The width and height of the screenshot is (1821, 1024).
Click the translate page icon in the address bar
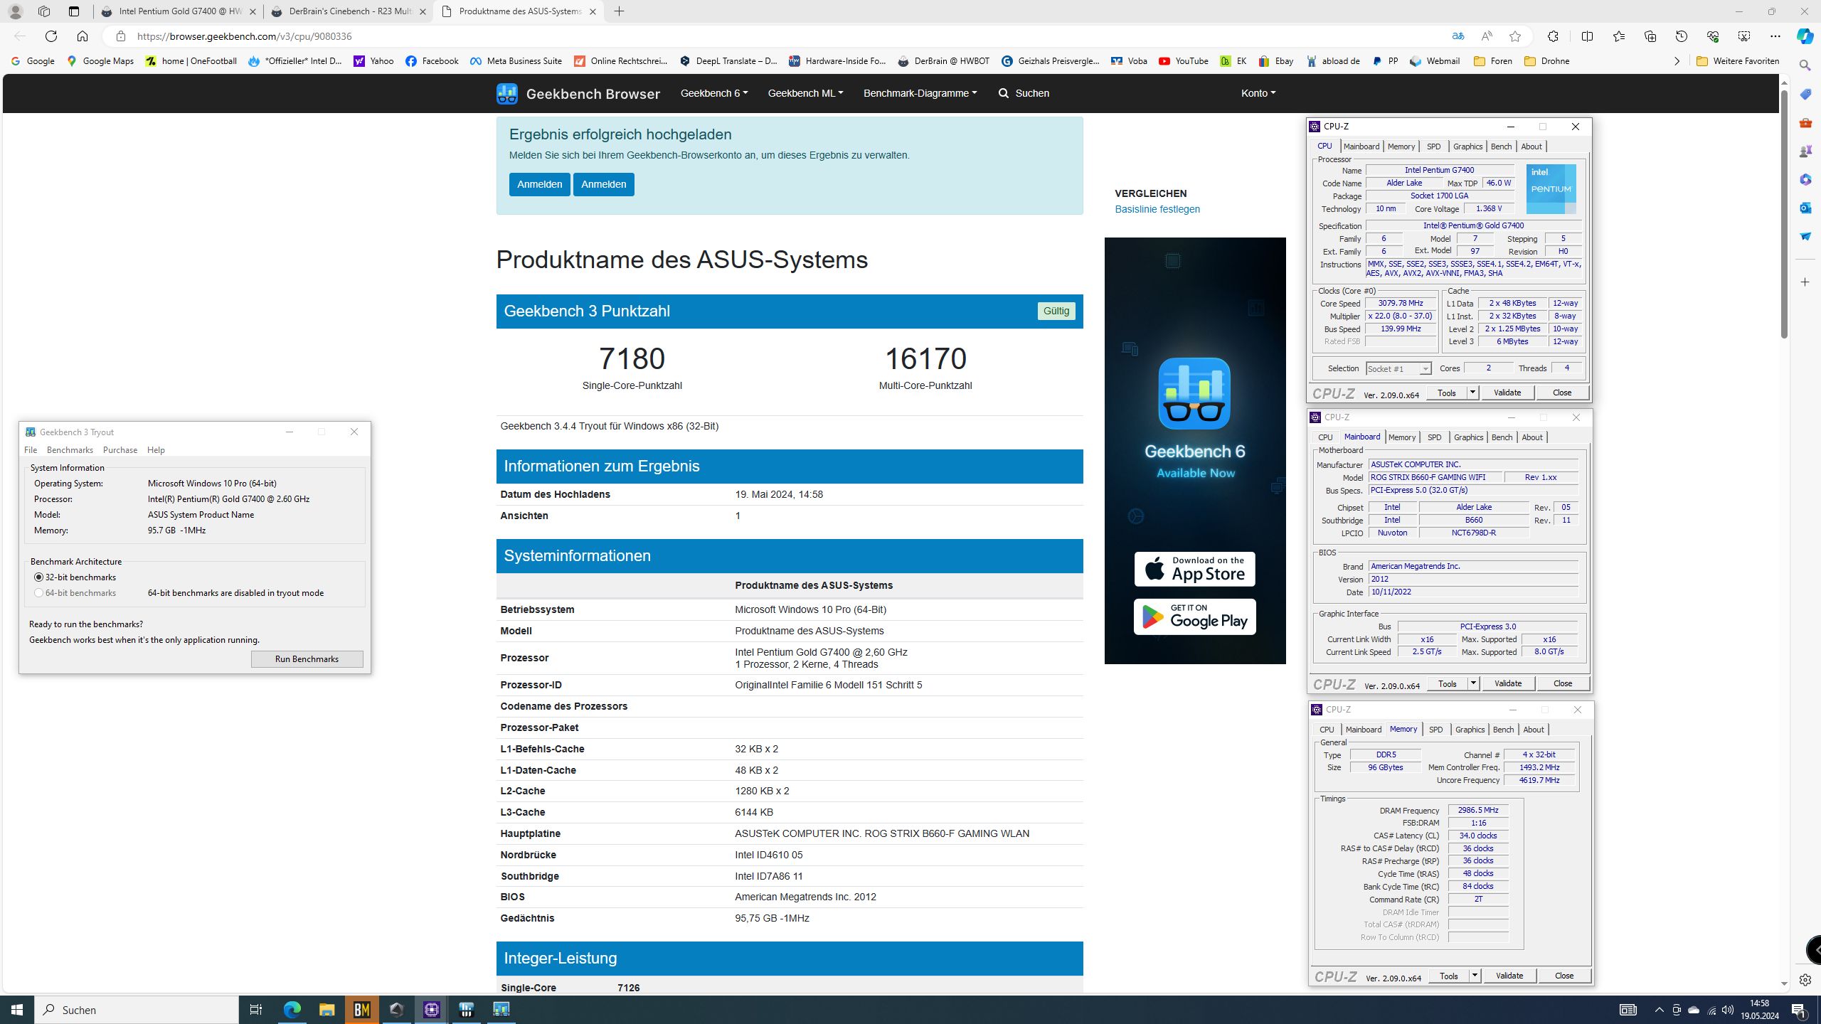(1458, 36)
